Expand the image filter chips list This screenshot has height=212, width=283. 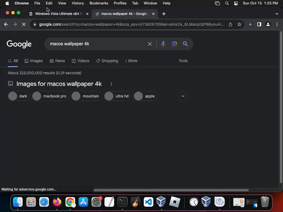[183, 96]
